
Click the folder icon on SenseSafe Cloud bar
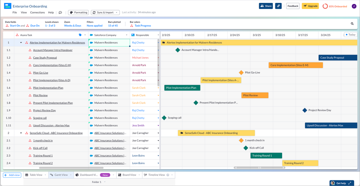(x=182, y=133)
